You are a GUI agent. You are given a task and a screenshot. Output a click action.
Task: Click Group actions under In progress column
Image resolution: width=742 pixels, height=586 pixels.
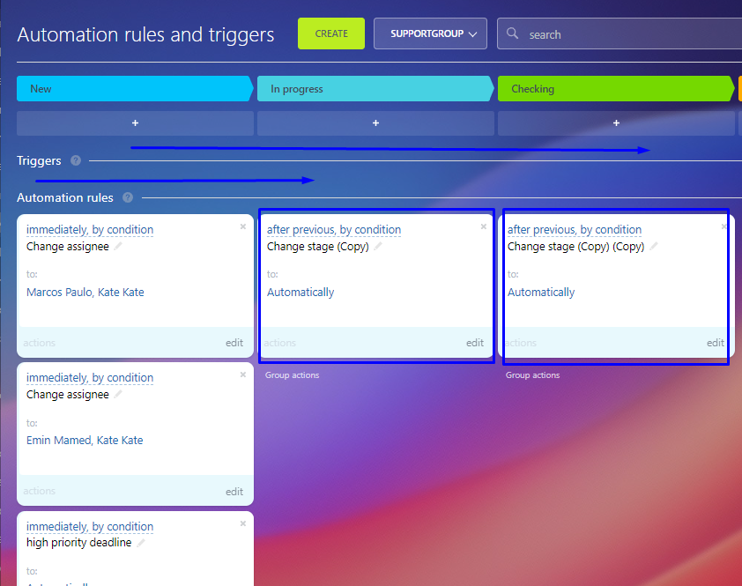292,375
